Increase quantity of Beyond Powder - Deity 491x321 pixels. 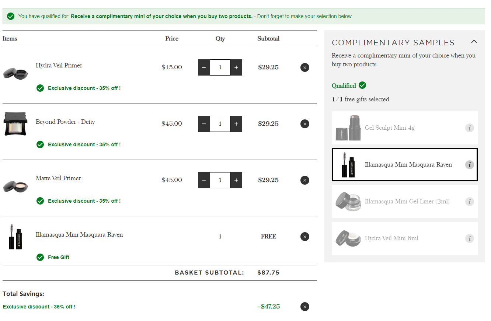coord(236,124)
